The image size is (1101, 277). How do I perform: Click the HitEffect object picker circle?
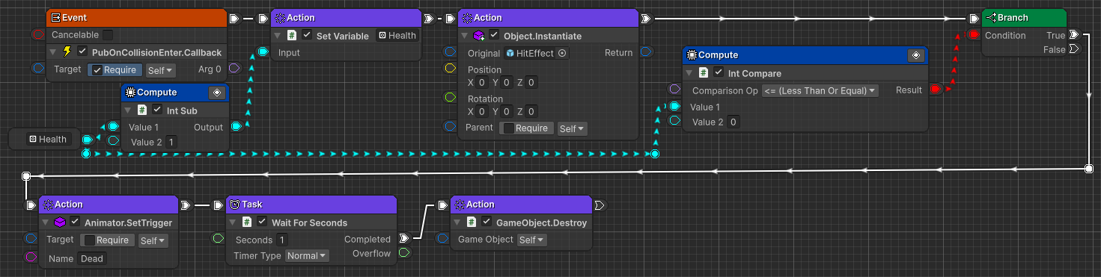point(562,53)
